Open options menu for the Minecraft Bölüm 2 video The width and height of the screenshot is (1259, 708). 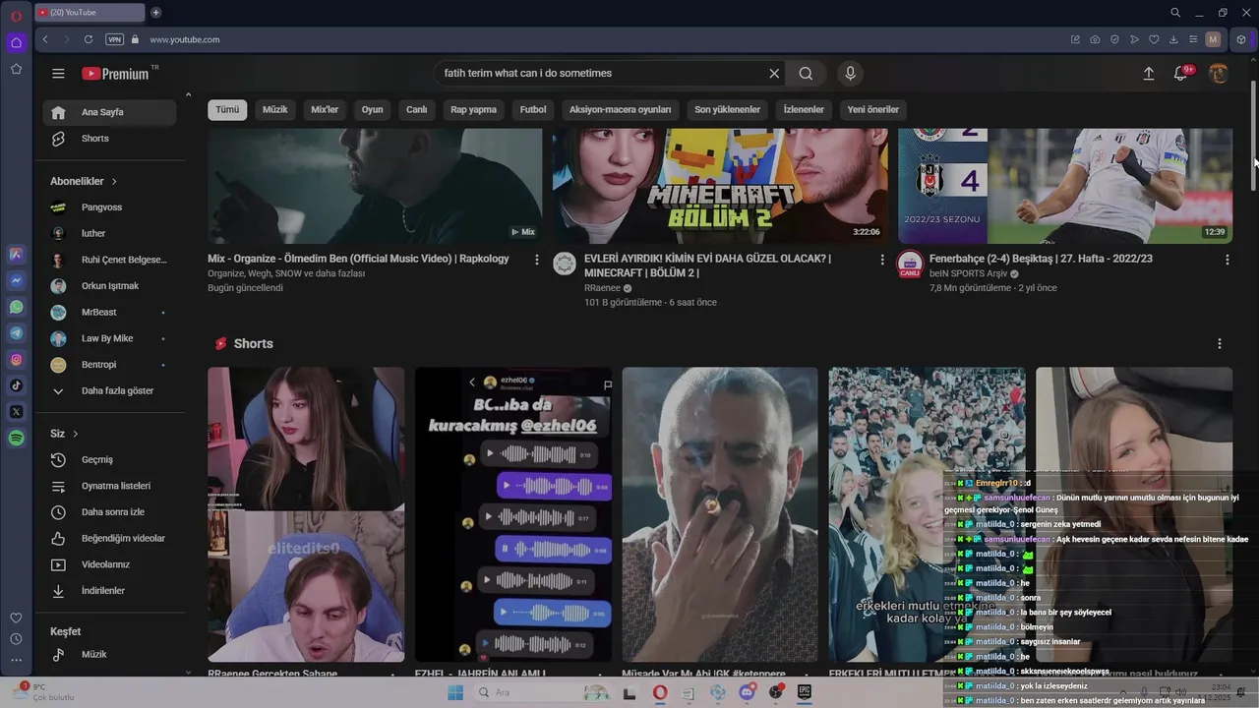[x=881, y=260]
